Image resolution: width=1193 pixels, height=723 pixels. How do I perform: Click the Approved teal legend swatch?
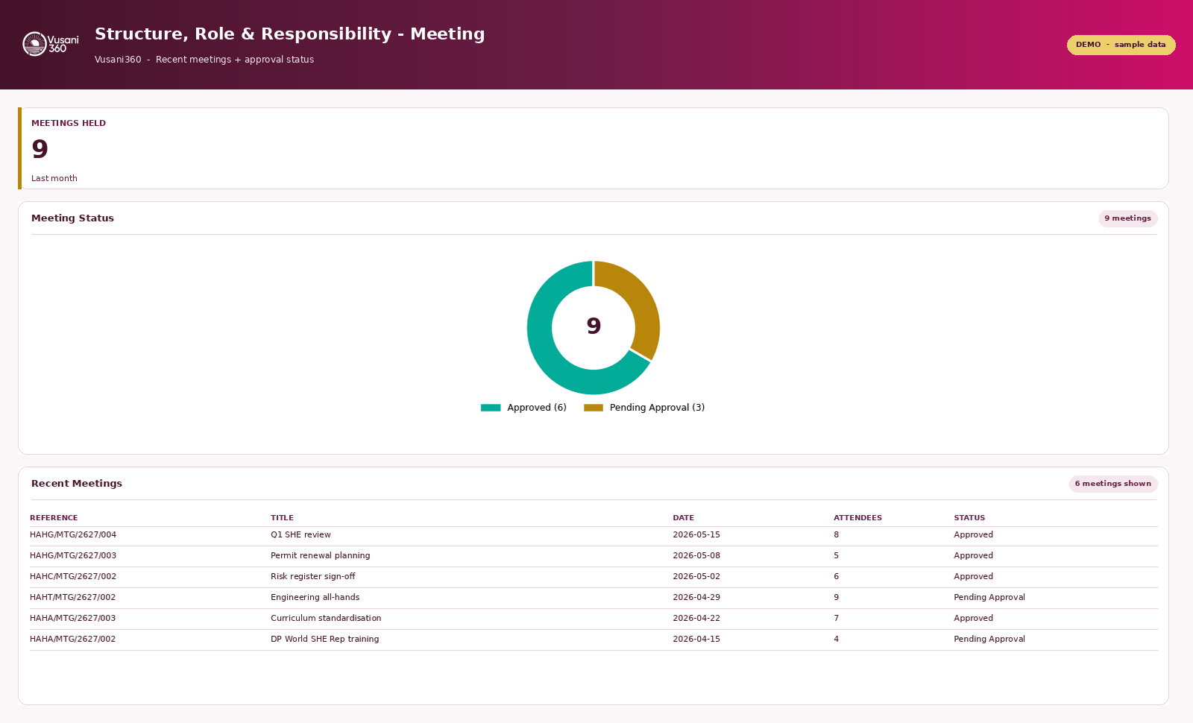tap(491, 408)
